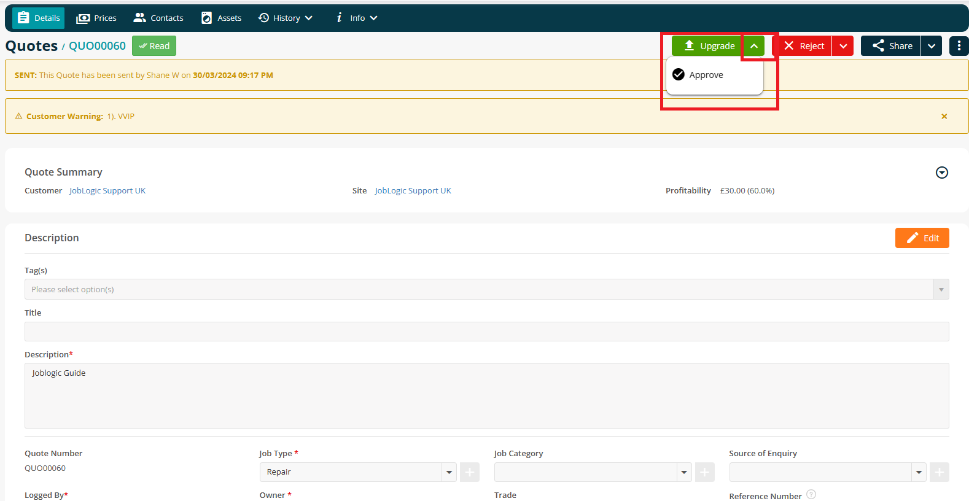Click the add button beside Source of Enquiry
Screen dimensions: 969x501
(940, 472)
